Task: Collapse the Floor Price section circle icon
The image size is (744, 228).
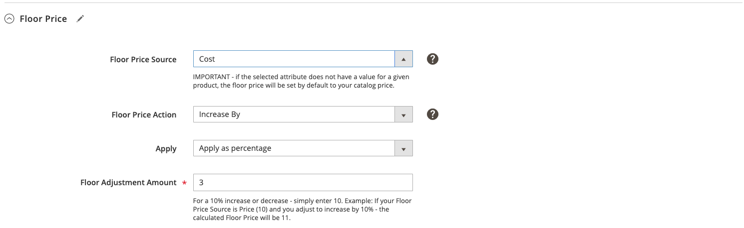Action: pyautogui.click(x=9, y=19)
